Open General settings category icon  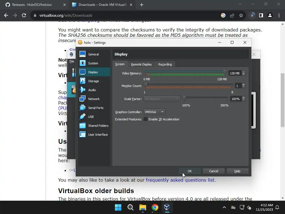(82, 54)
